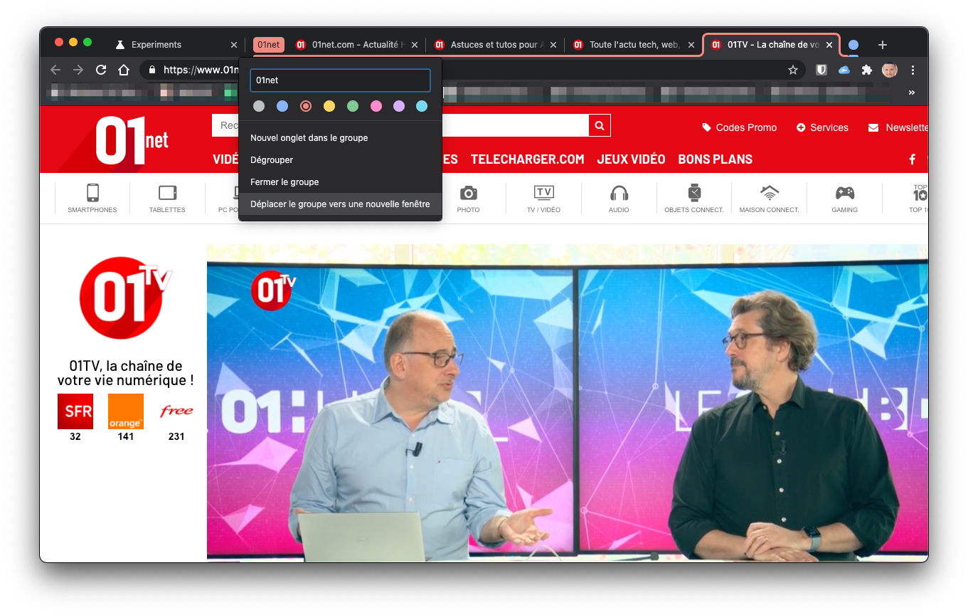Go forward with the forward arrow

point(78,70)
